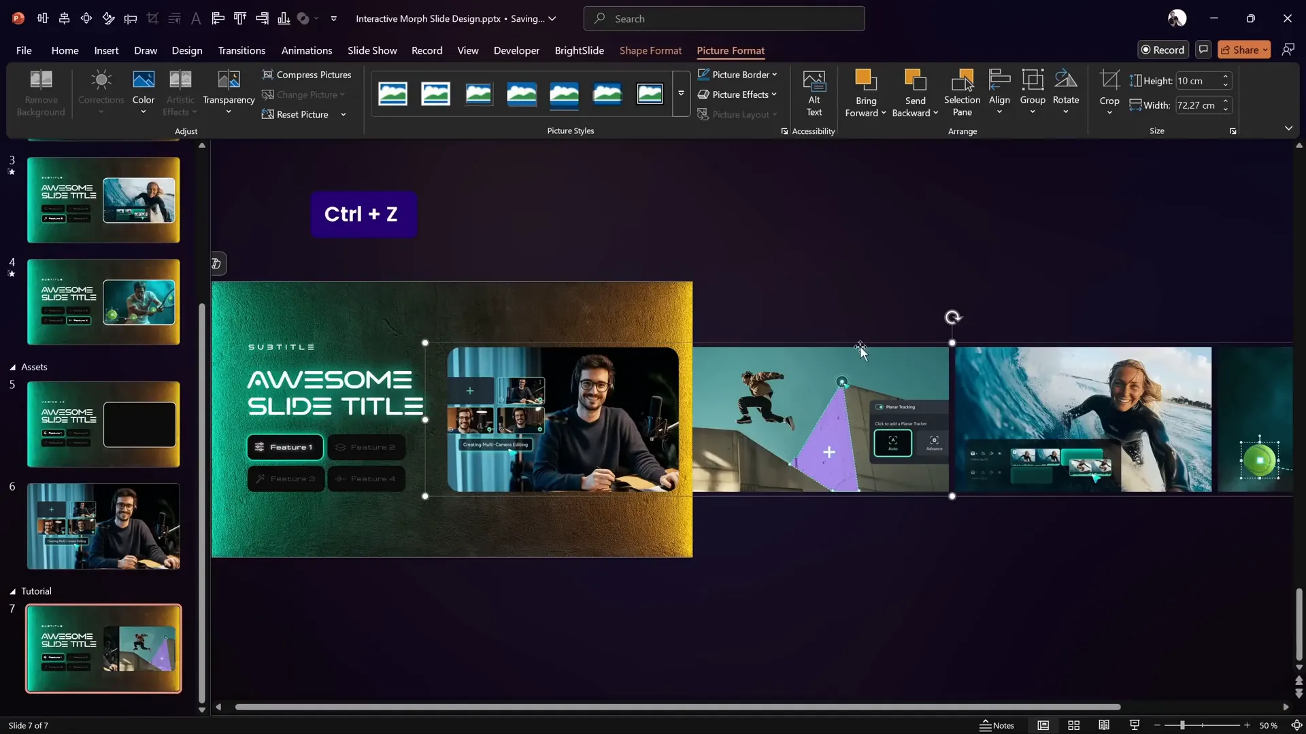Select slide 6 thumbnail
The height and width of the screenshot is (734, 1306).
click(103, 526)
